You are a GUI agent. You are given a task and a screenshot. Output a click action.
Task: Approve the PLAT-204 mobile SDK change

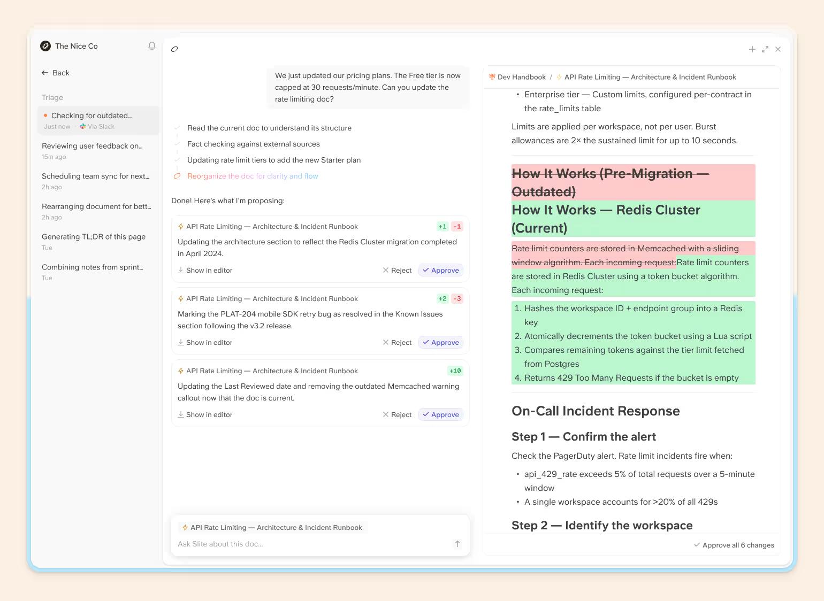tap(441, 343)
